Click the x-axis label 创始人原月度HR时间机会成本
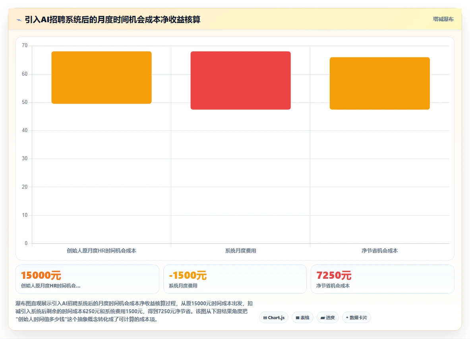Viewport: 470px width, 339px height. tap(102, 251)
